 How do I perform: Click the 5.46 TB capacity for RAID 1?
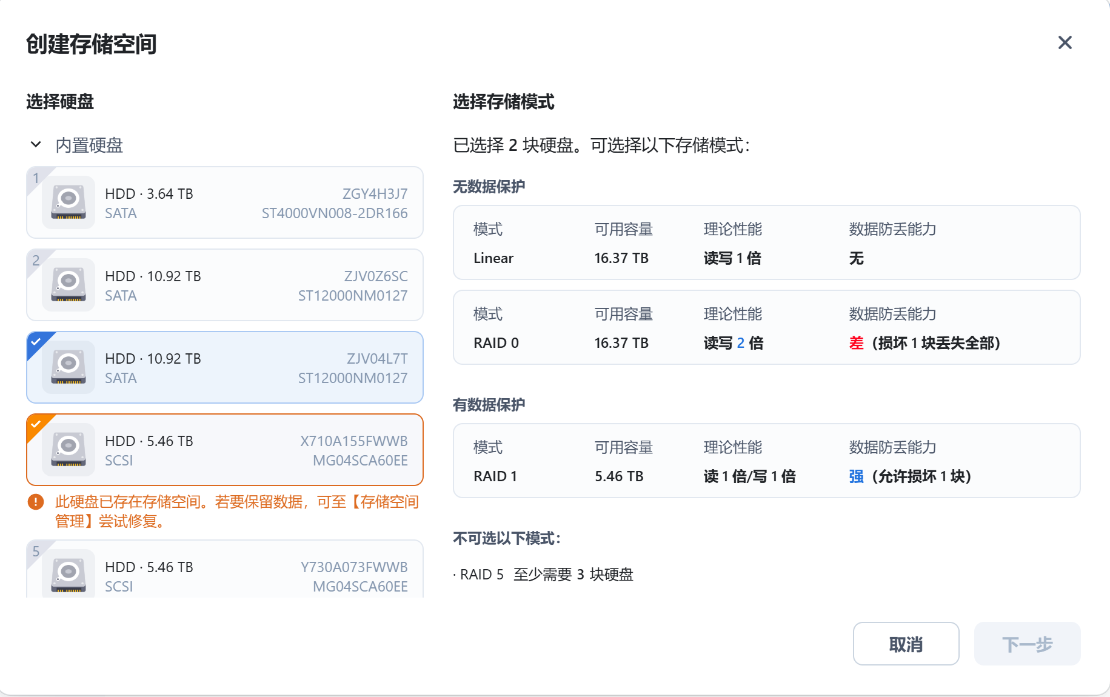pyautogui.click(x=619, y=476)
